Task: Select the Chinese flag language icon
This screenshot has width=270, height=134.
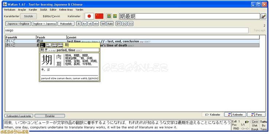Action: point(99,16)
